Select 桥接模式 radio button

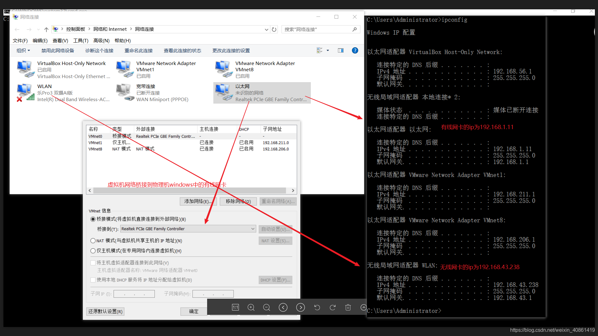coord(93,219)
